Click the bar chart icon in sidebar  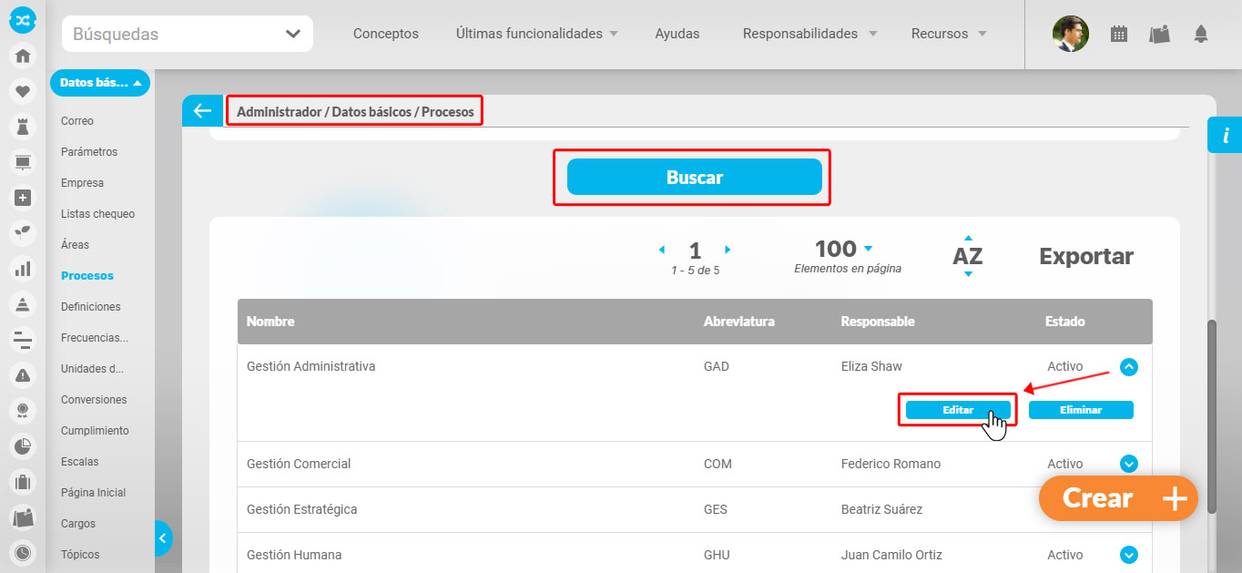coord(23,269)
